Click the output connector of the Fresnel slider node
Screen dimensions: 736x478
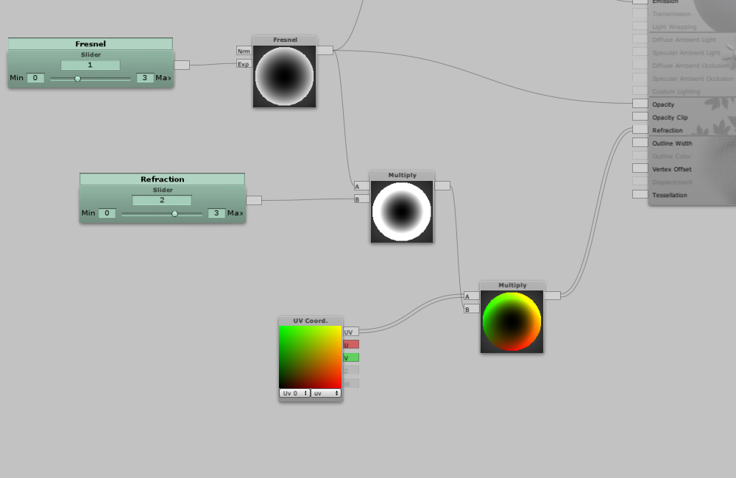click(x=182, y=65)
